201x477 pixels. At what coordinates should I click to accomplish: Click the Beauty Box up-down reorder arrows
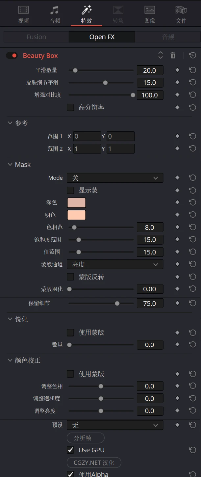161,55
